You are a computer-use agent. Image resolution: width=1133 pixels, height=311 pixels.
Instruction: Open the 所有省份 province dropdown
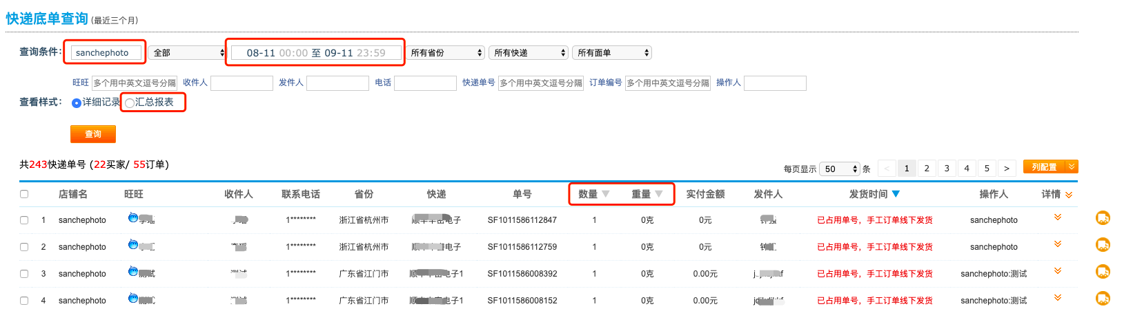[446, 53]
